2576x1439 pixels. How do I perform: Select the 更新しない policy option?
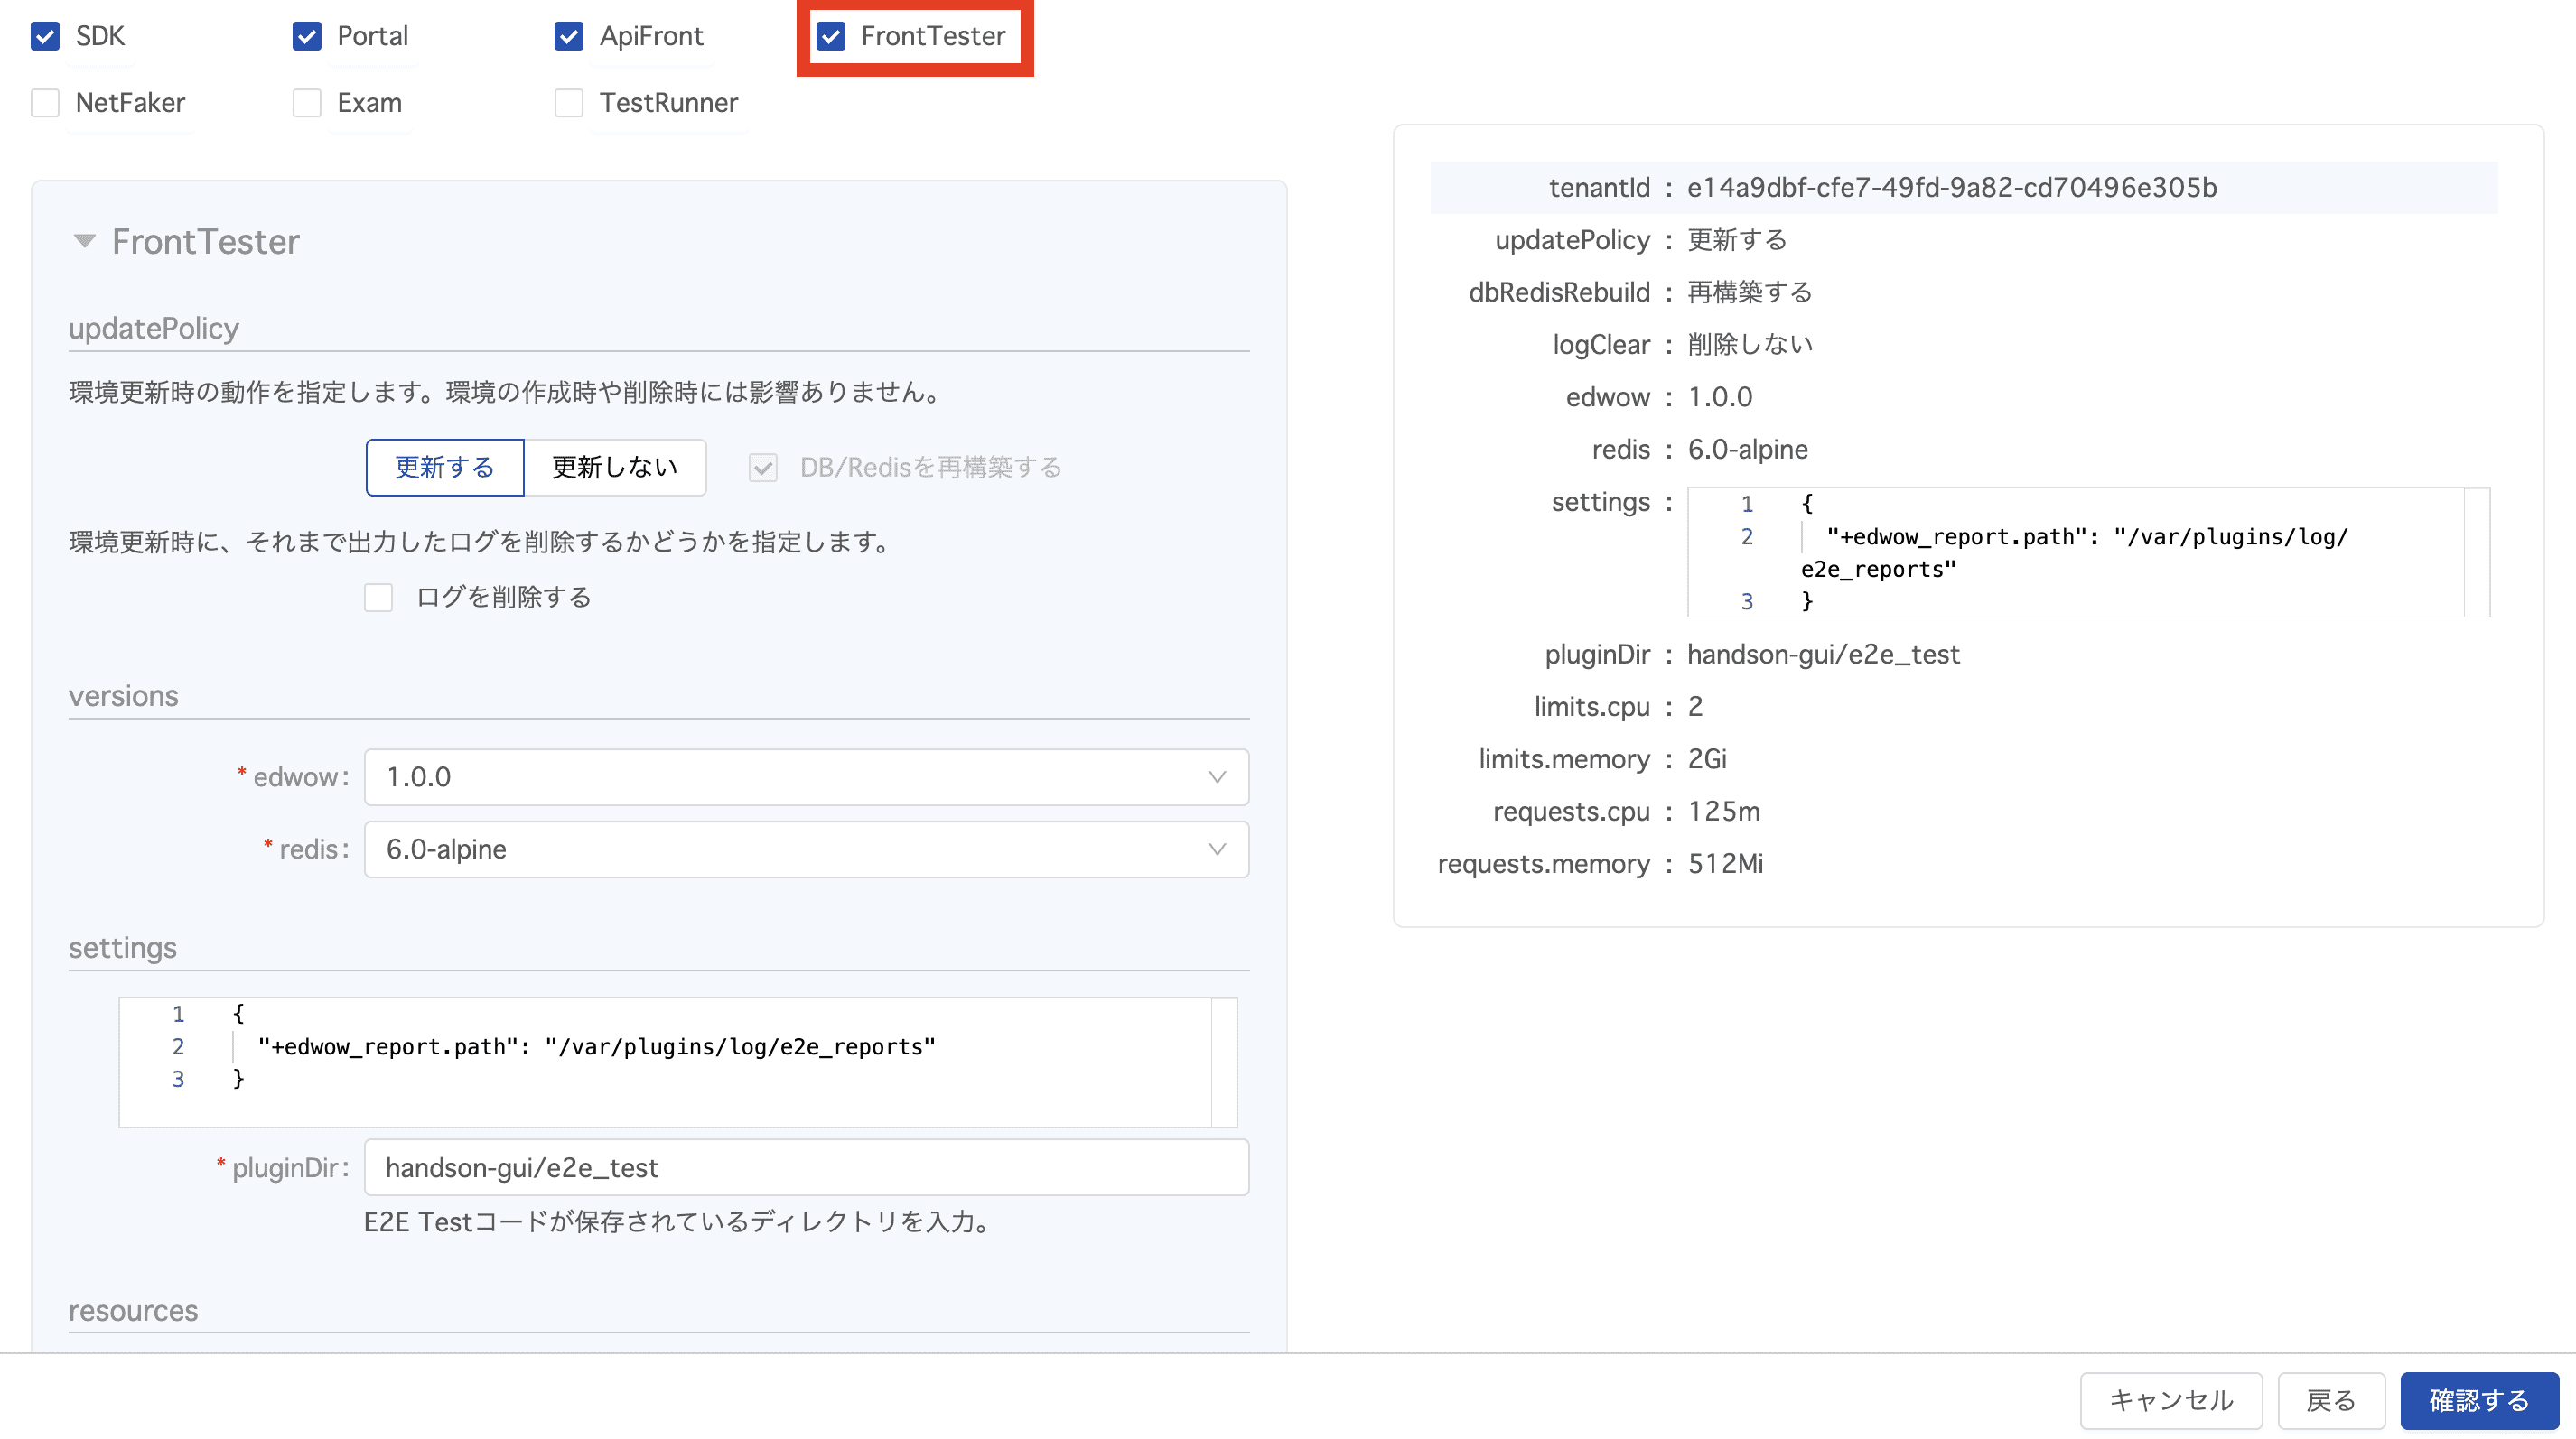tap(614, 468)
